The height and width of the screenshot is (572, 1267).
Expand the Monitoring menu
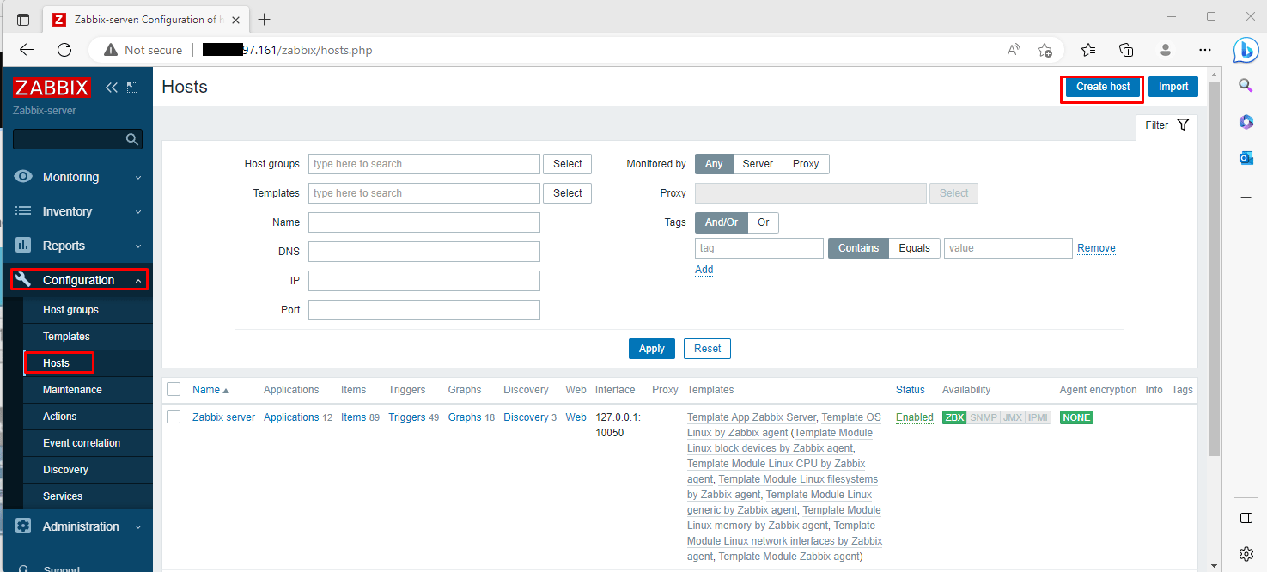tap(137, 176)
